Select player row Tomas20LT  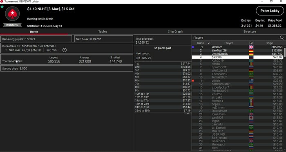click(237, 77)
